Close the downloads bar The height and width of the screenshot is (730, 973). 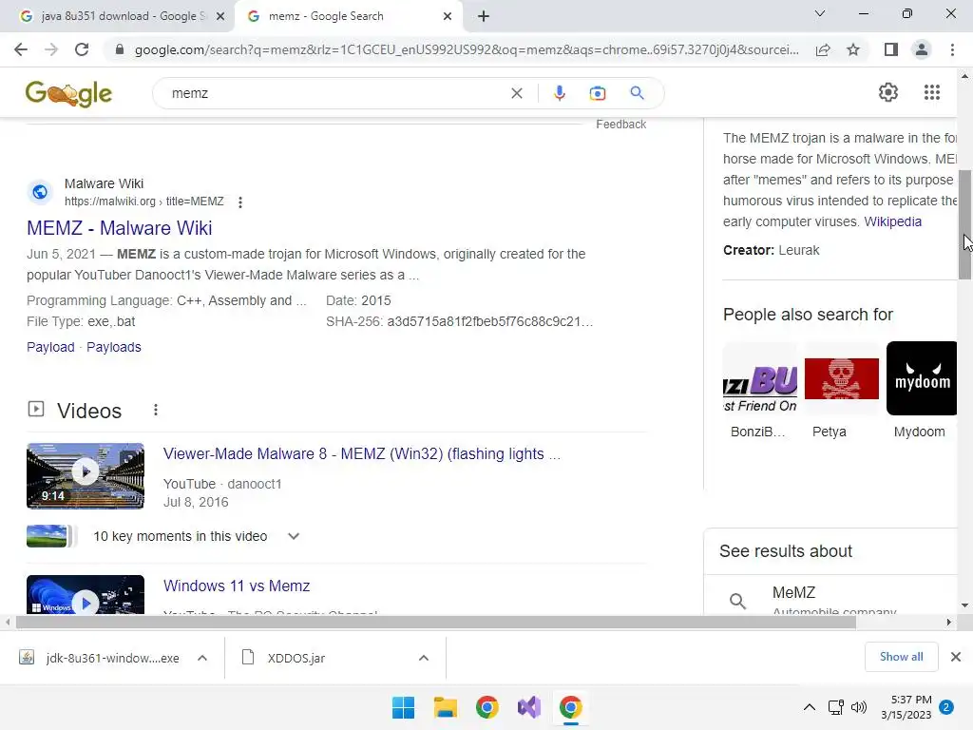click(956, 657)
